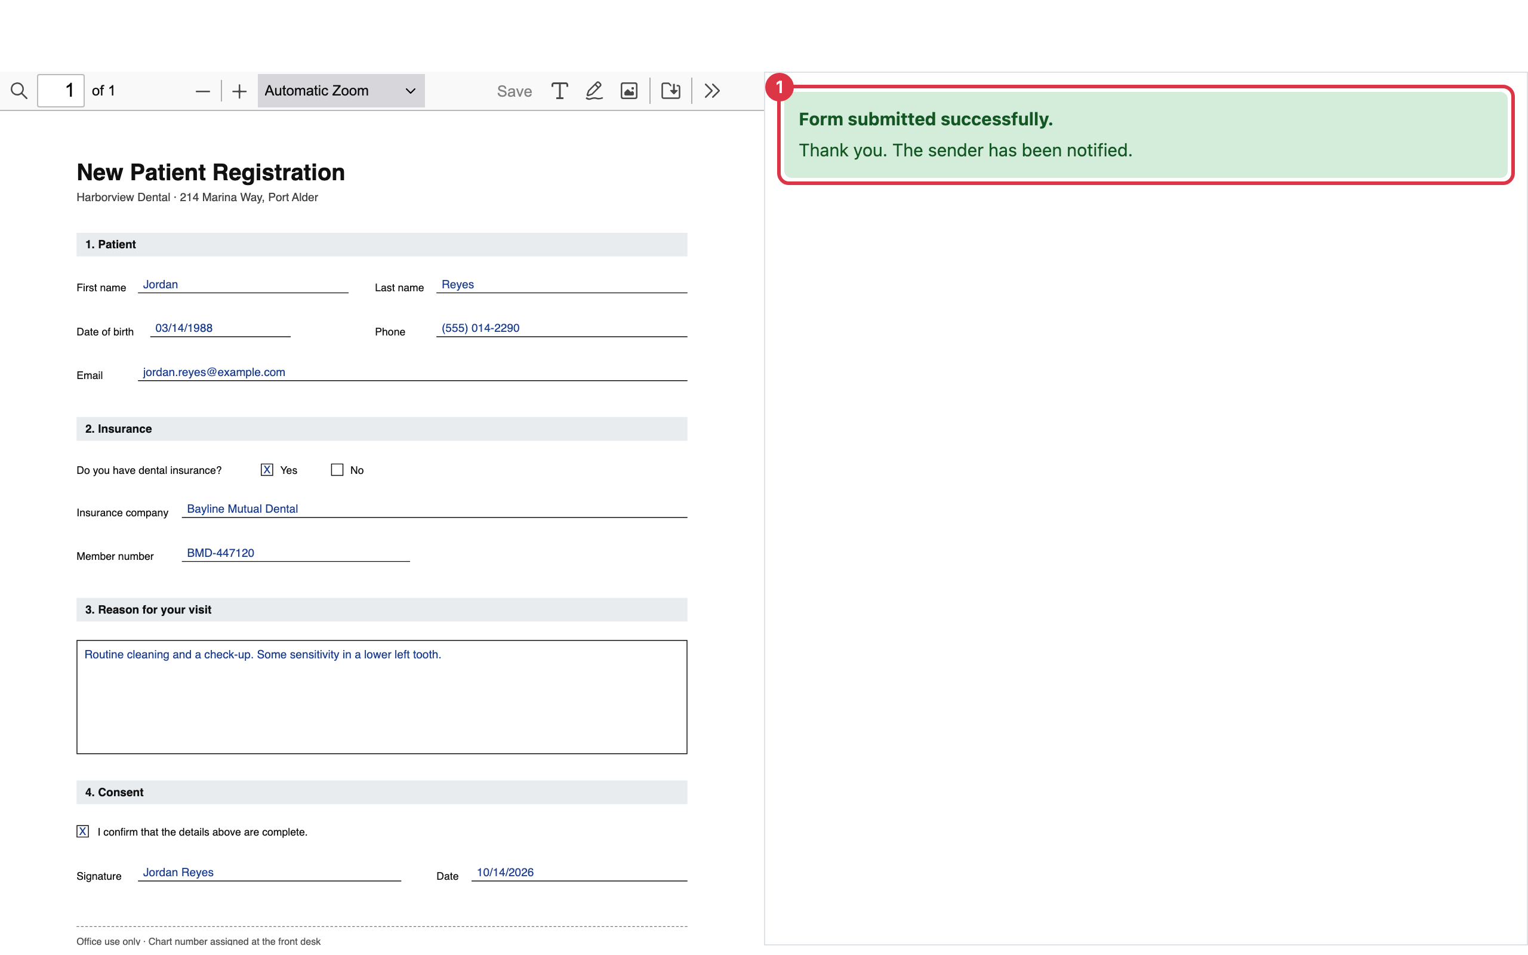Screen dimensions: 1528x955
Task: Zoom in with the plus button
Action: click(x=239, y=91)
